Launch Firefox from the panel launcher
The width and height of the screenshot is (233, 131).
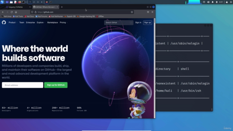tap(20, 2)
